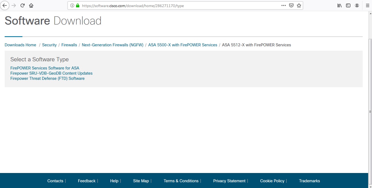Bookmark this page with the star icon
Image resolution: width=372 pixels, height=188 pixels.
[298, 5]
